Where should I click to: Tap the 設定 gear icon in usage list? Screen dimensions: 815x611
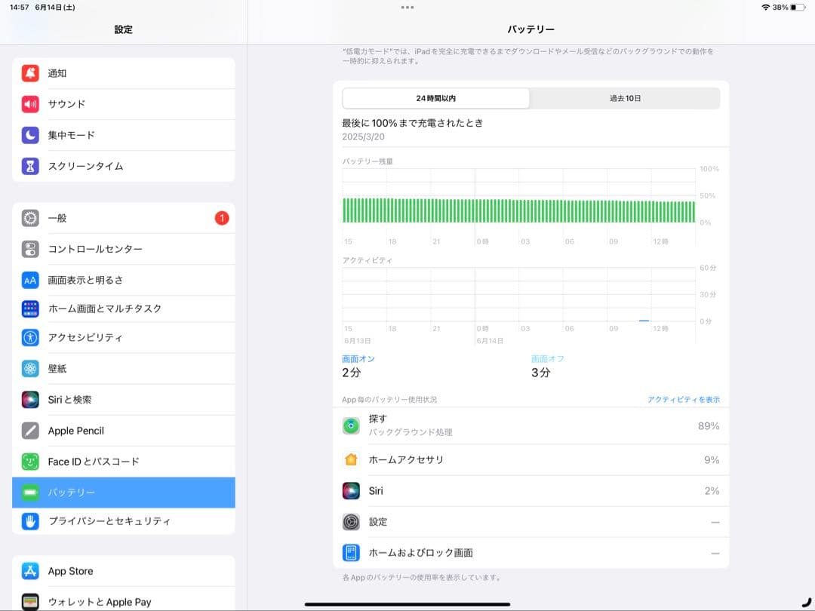pos(351,522)
